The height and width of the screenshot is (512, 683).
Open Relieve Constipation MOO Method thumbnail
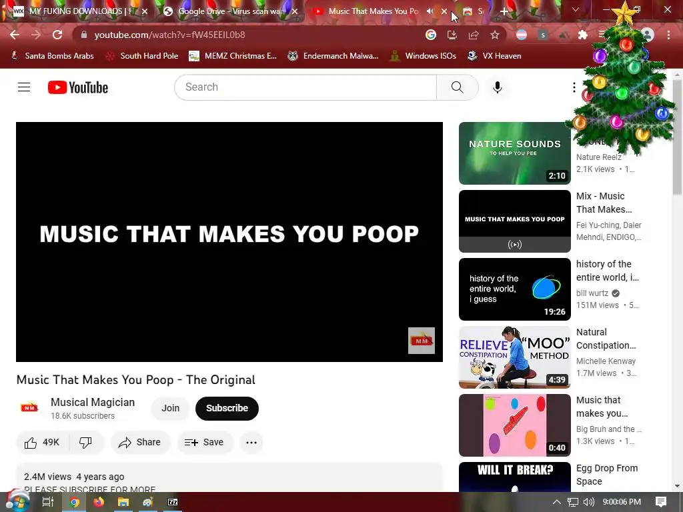click(514, 357)
